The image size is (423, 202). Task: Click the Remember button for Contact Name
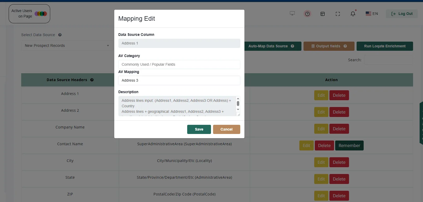[x=349, y=145]
